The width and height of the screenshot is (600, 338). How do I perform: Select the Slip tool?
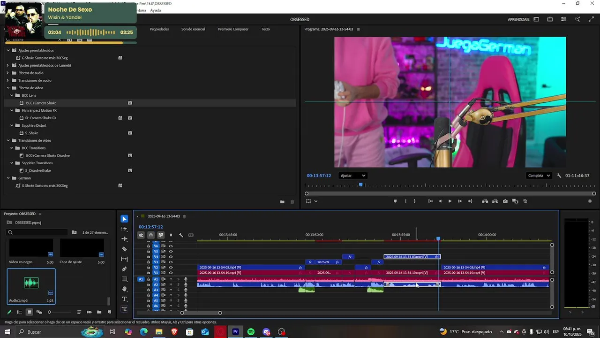pyautogui.click(x=124, y=259)
